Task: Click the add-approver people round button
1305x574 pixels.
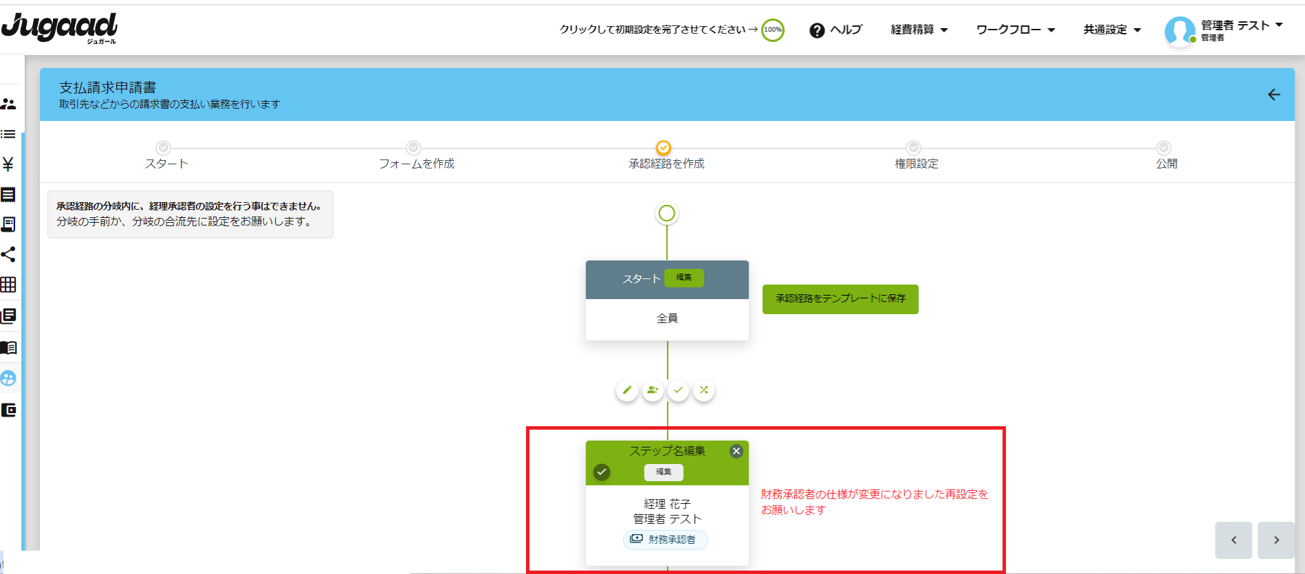Action: click(x=652, y=390)
